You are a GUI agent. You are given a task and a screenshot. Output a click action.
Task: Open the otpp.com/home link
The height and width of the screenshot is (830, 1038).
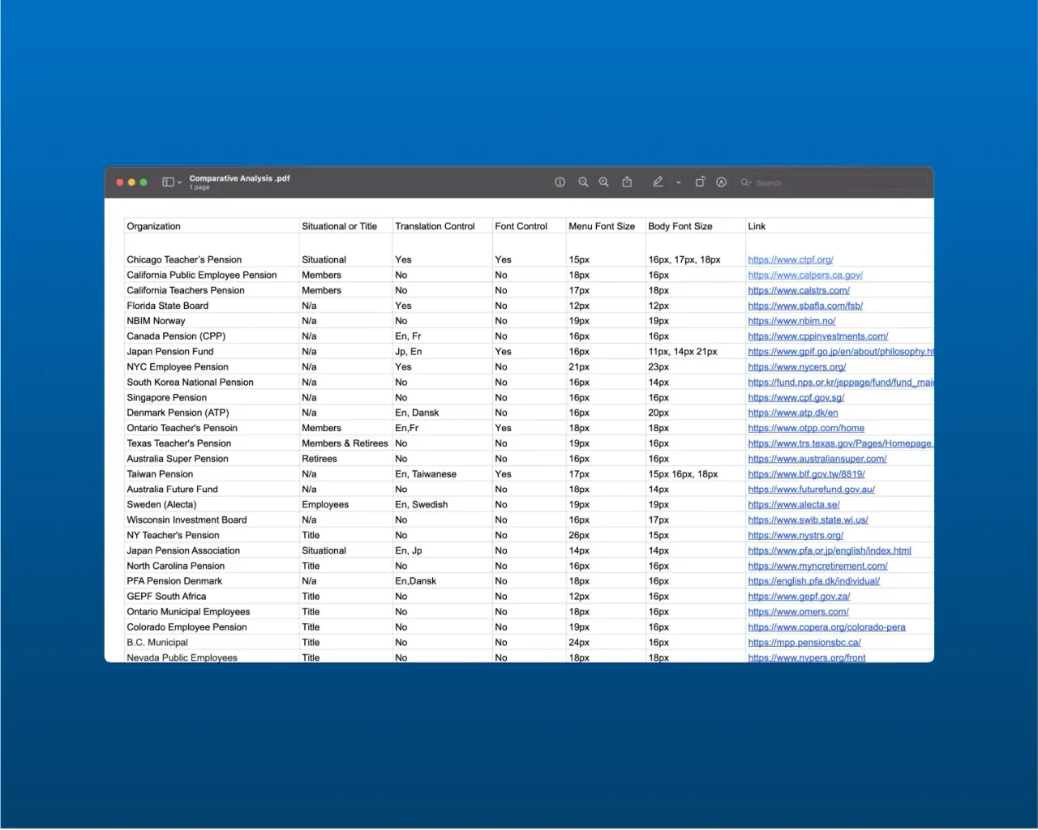click(806, 429)
